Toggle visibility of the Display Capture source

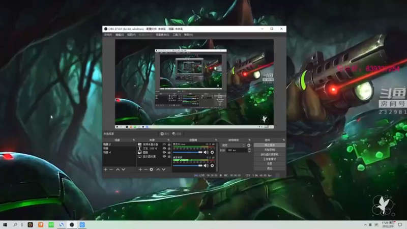[x=164, y=157]
